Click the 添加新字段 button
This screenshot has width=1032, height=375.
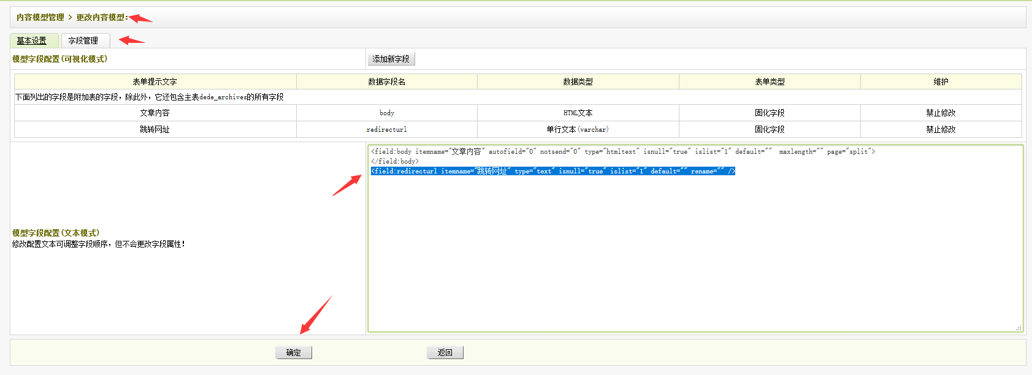pyautogui.click(x=391, y=59)
